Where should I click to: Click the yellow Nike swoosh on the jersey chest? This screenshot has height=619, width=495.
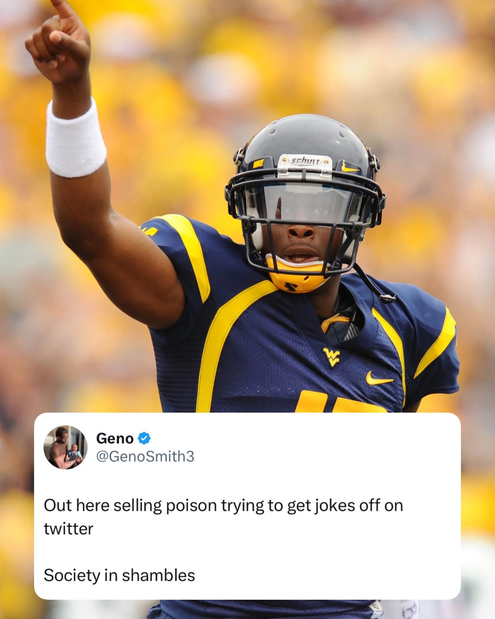(378, 378)
